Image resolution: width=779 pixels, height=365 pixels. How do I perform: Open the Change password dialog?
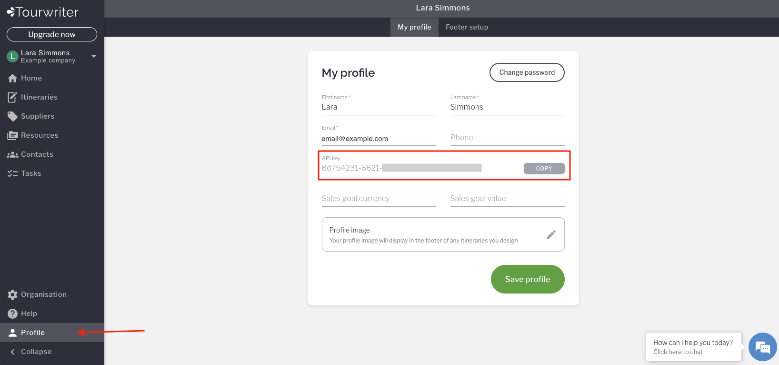pos(527,72)
